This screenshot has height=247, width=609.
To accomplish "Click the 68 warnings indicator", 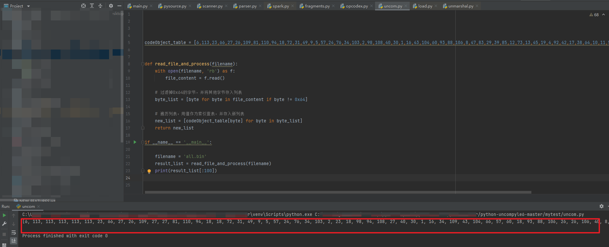I will (594, 15).
